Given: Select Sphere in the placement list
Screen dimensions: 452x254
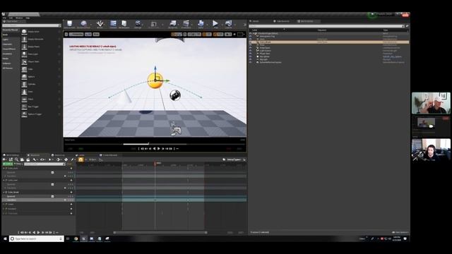Looking at the screenshot, I should [41, 77].
